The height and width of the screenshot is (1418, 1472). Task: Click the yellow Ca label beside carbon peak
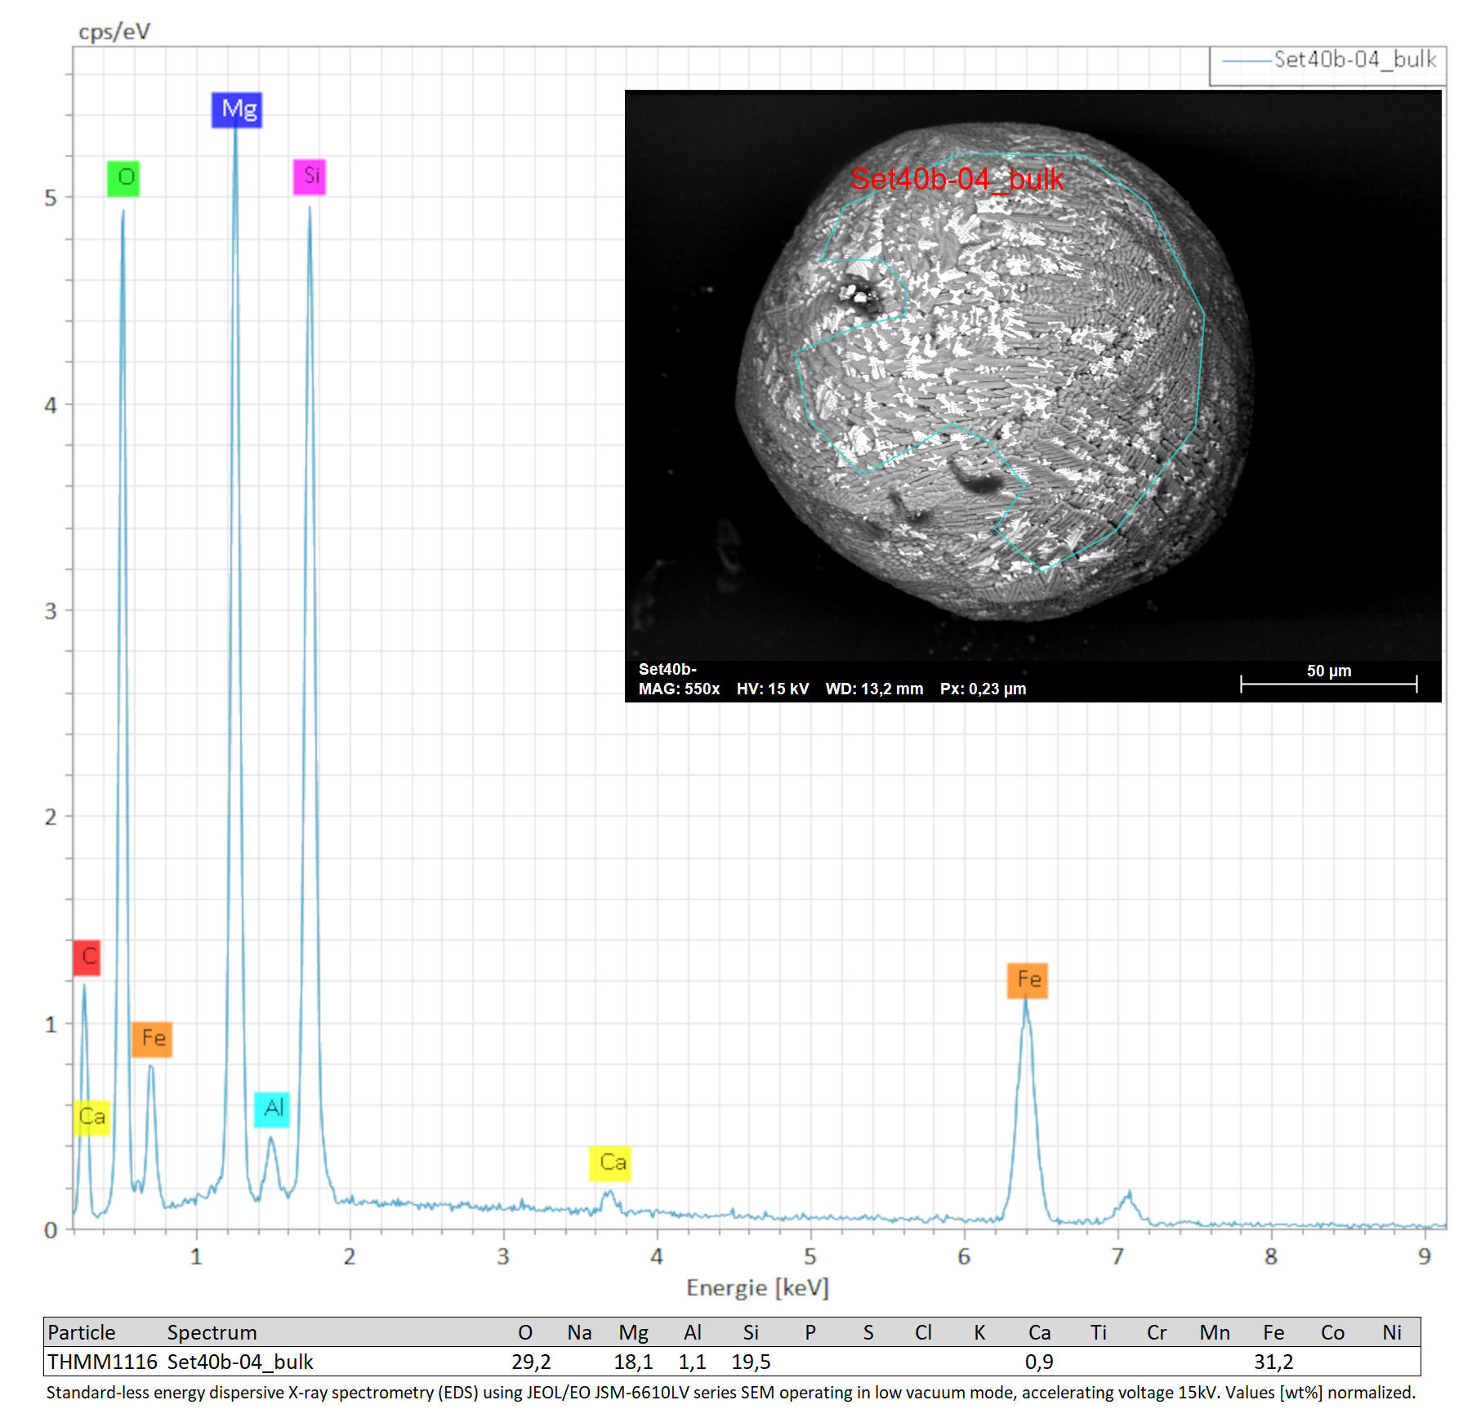[91, 1117]
